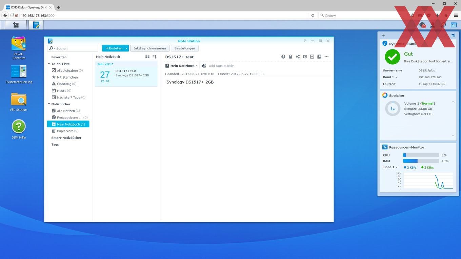461x259 pixels.
Task: Open the Erstellen dropdown arrow
Action: 126,48
